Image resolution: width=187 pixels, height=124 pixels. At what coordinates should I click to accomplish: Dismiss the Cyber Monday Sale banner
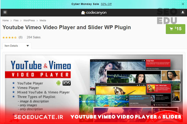tap(183, 4)
